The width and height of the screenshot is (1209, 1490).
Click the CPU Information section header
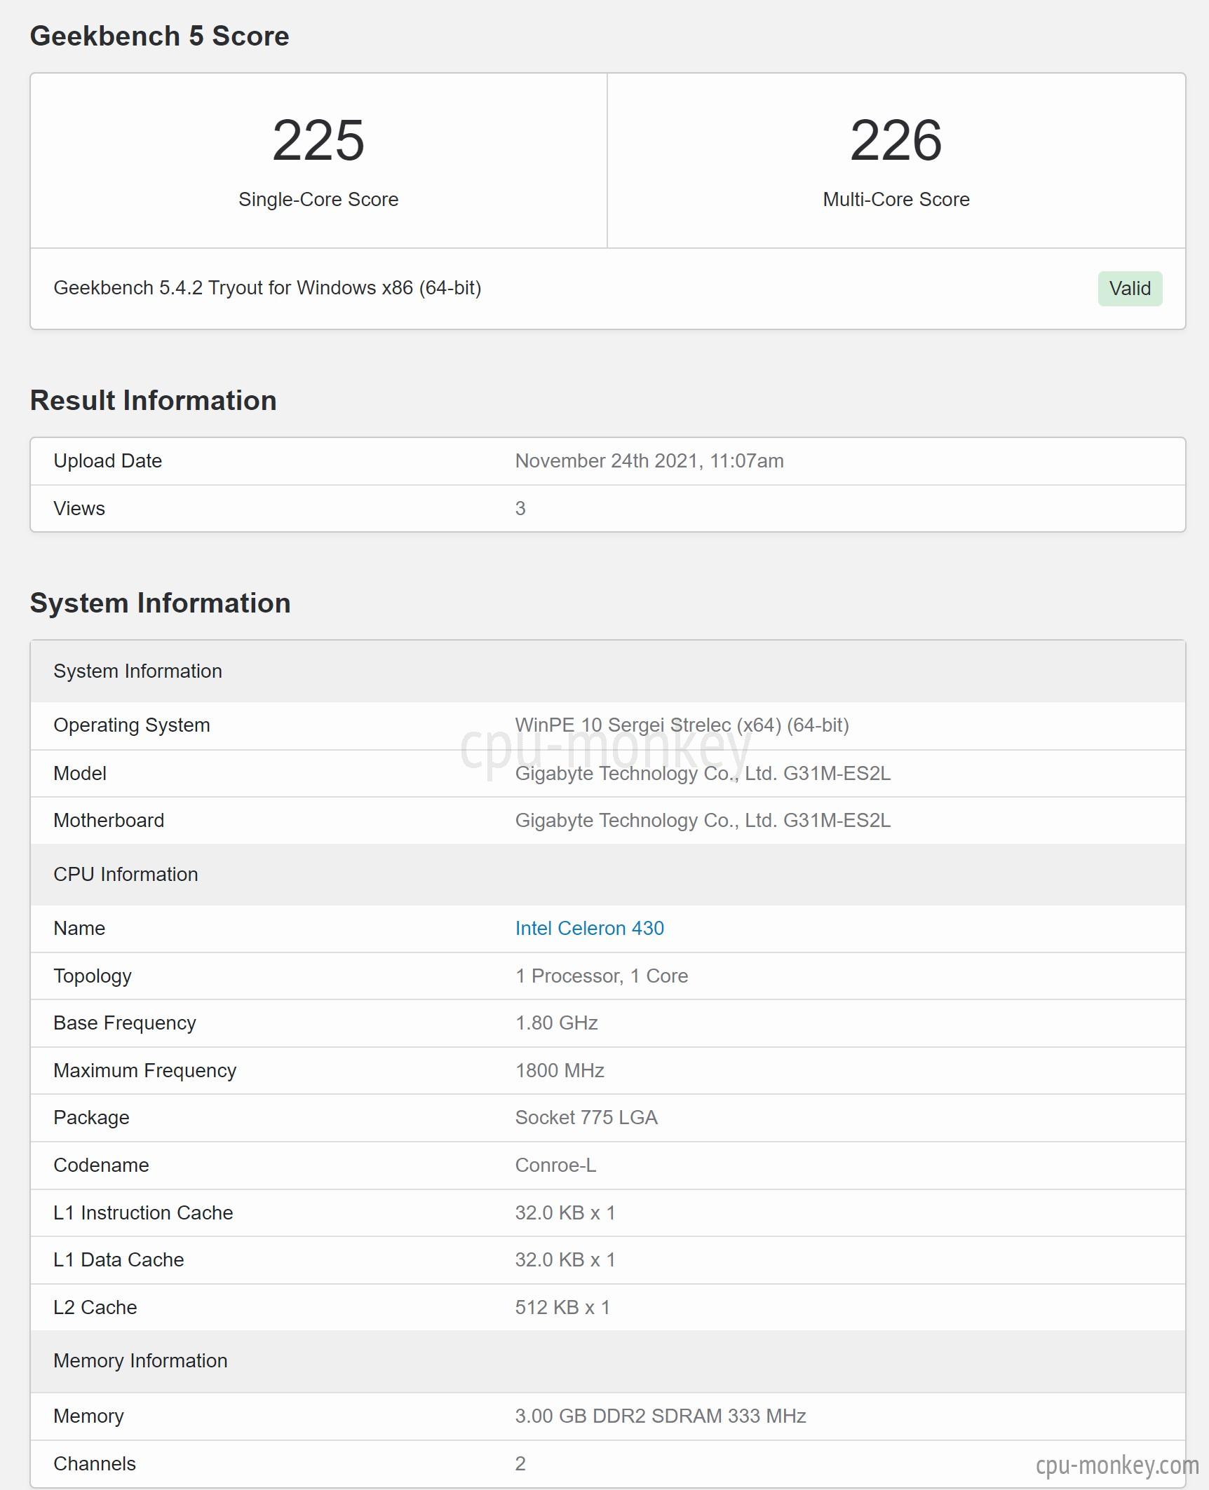[x=607, y=875]
